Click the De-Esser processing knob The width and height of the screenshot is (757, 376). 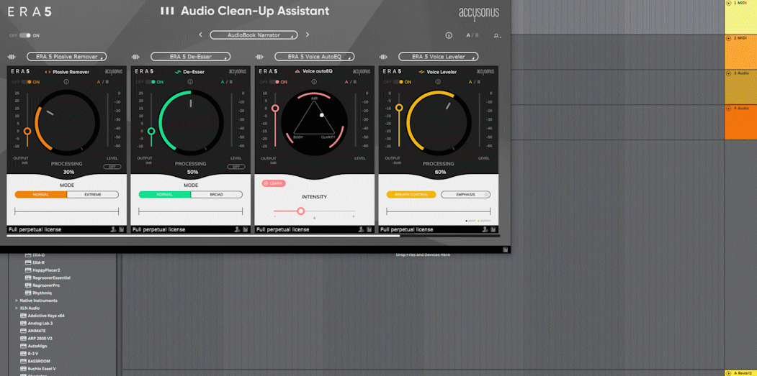click(x=191, y=122)
